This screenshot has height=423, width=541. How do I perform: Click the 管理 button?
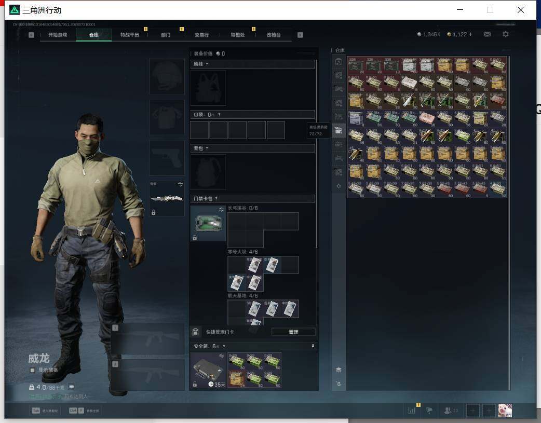click(x=293, y=332)
